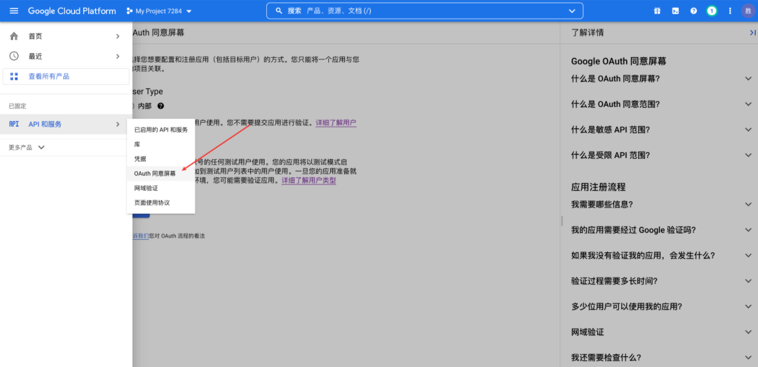Click the 查看所有产品 button
The width and height of the screenshot is (758, 367).
[x=66, y=76]
